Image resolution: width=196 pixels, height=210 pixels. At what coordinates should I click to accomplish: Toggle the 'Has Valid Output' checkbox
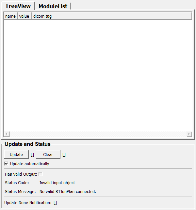41,174
